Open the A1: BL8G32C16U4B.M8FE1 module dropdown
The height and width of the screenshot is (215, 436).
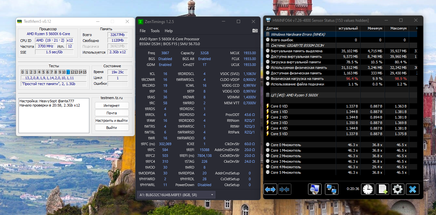pyautogui.click(x=176, y=195)
